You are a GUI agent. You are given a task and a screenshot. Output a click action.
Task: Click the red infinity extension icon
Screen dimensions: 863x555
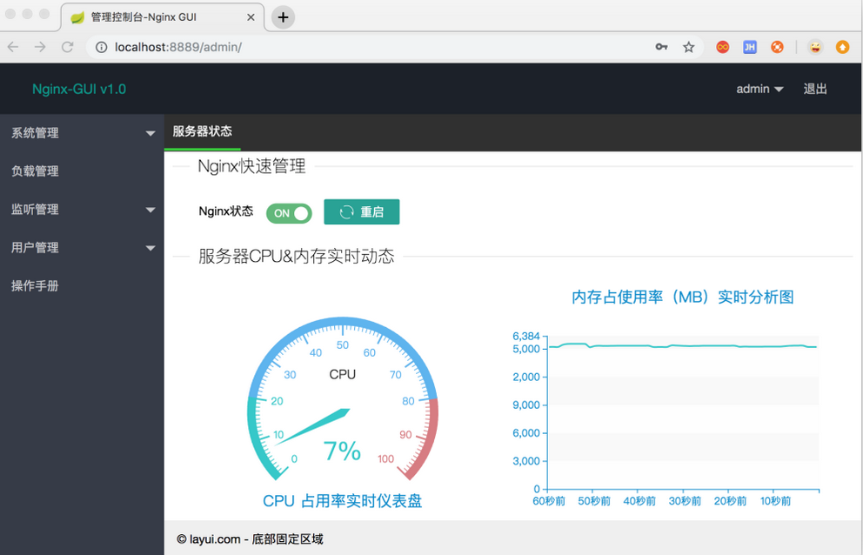coord(723,47)
